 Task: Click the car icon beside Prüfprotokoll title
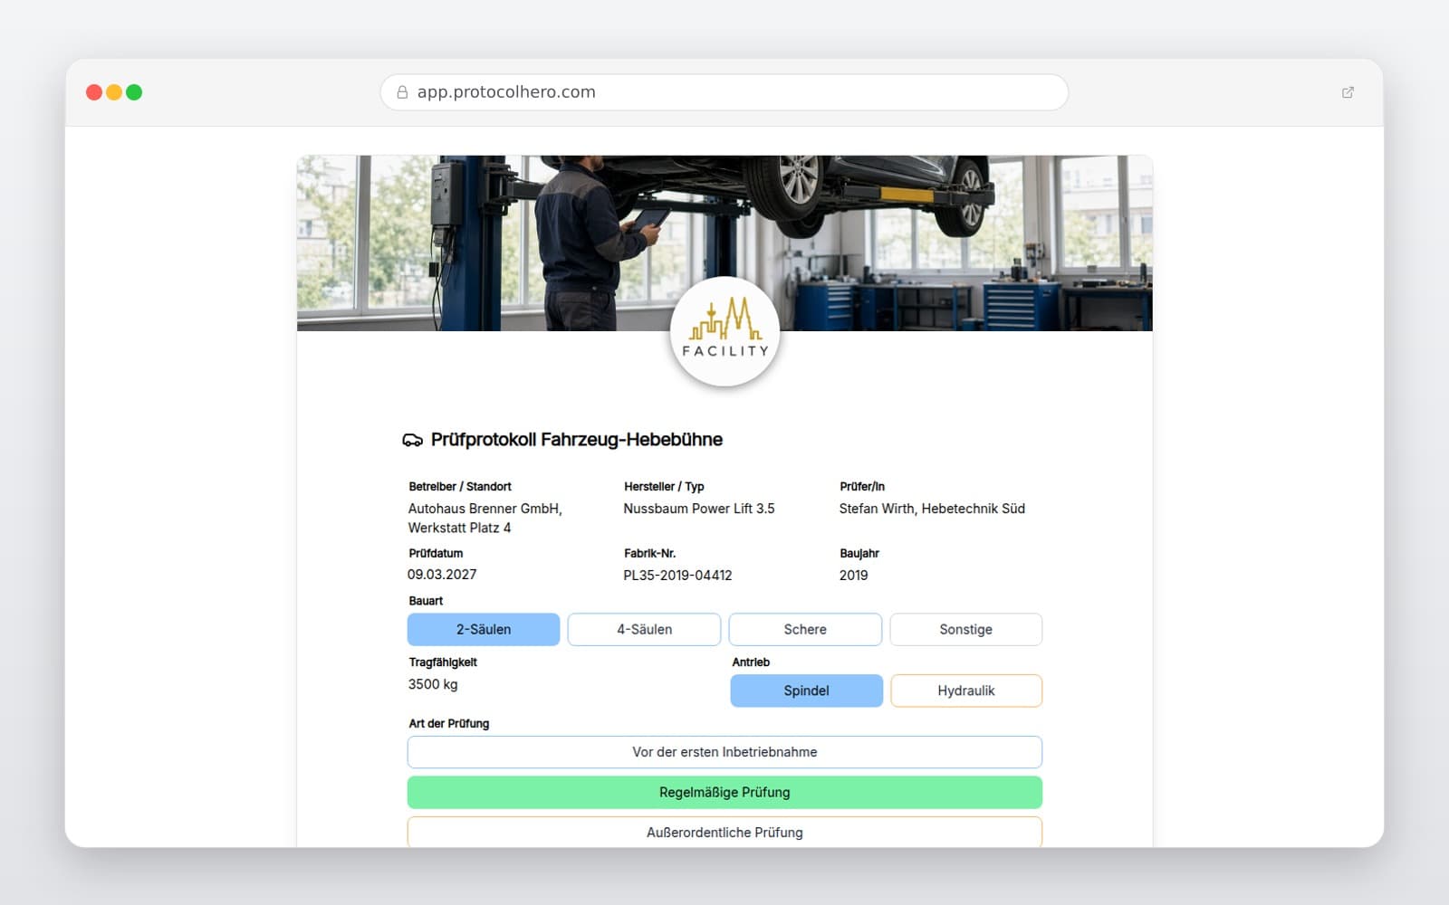coord(412,440)
